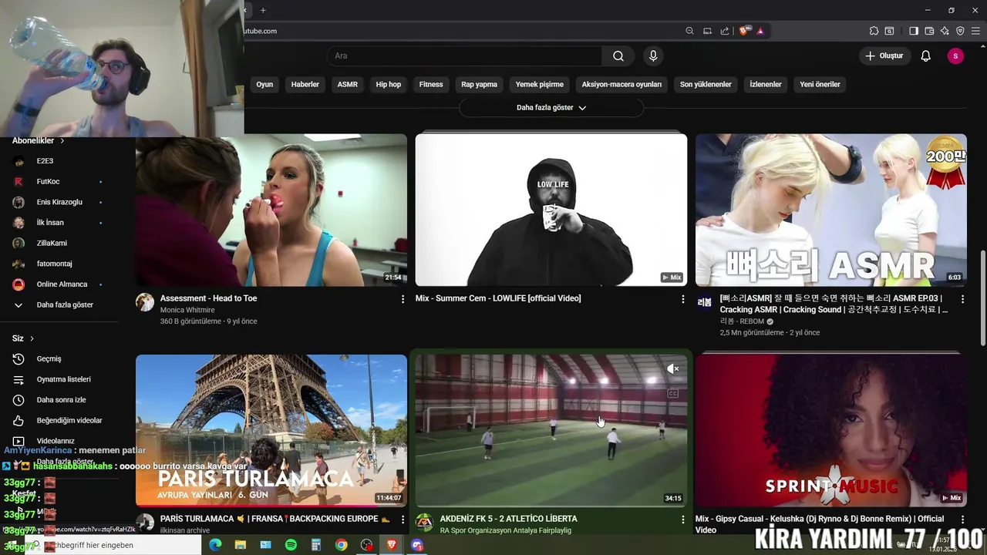Click the zoom magnifier icon in address bar
987x555 pixels.
689,31
